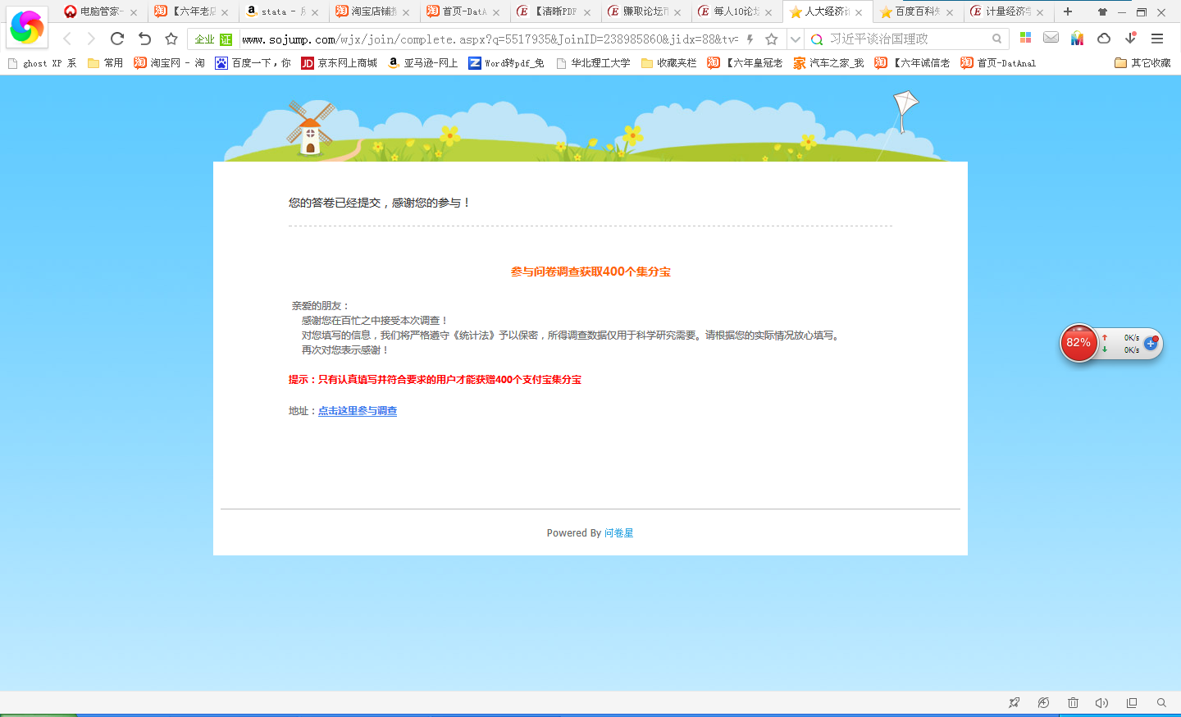The image size is (1181, 717).
Task: Click the star inside address bar
Action: [x=772, y=39]
